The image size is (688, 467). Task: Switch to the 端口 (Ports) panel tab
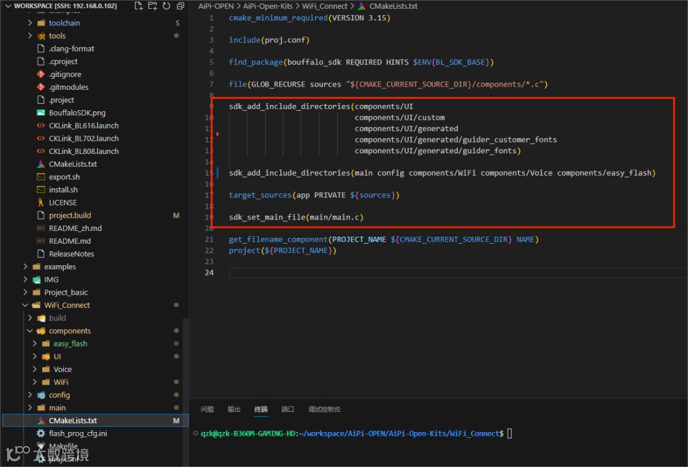point(287,409)
